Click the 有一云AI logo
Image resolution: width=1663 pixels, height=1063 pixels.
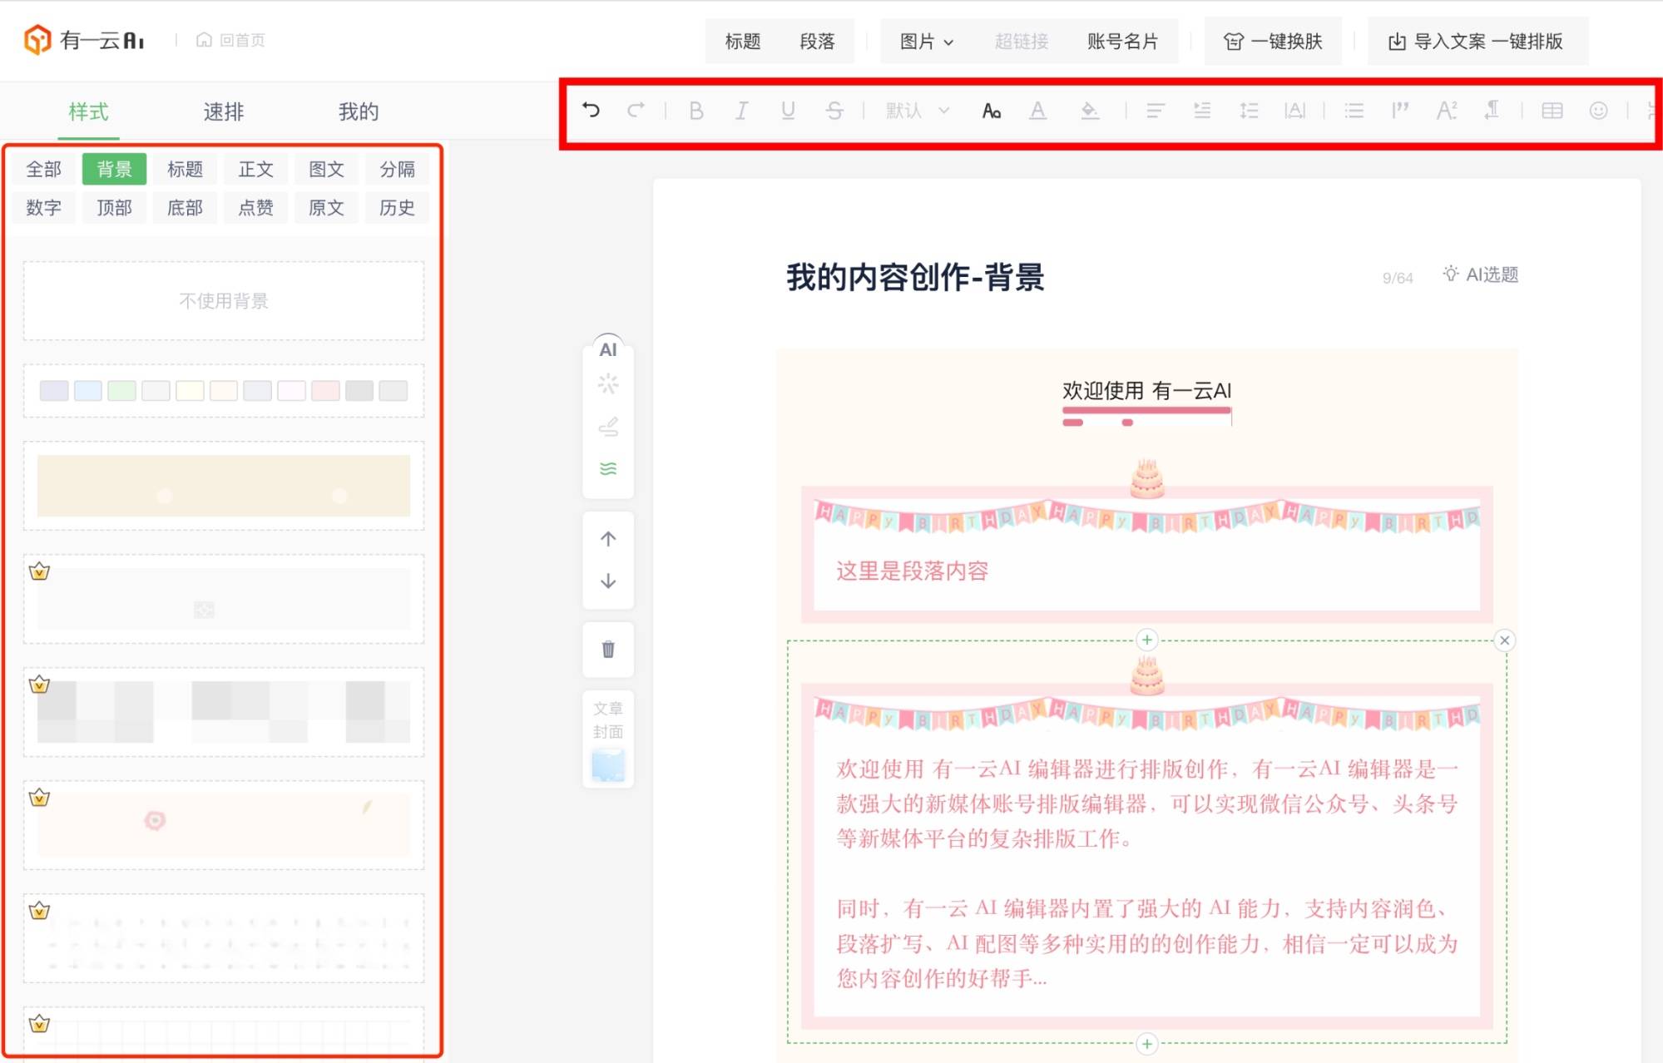click(83, 39)
